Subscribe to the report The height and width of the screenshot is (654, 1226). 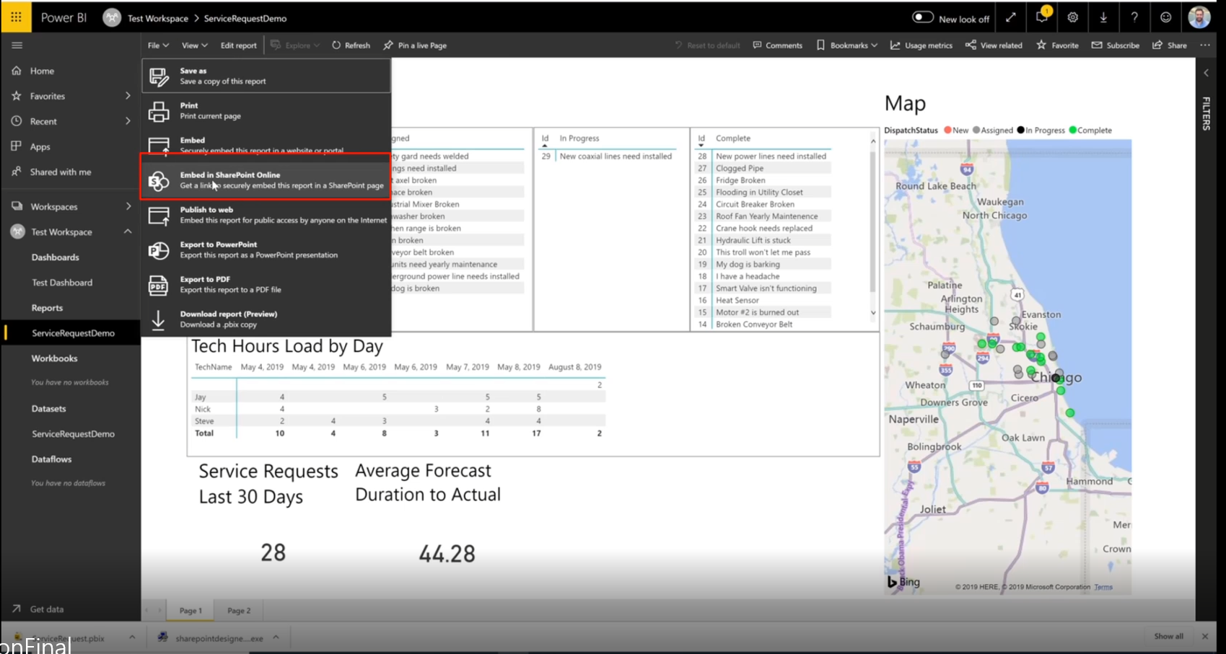coord(1115,45)
